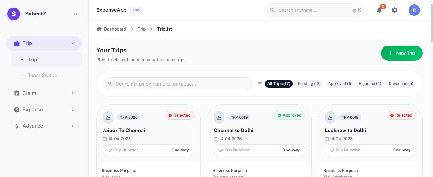The height and width of the screenshot is (177, 433).
Task: Collapse sidebar with double-chevron icon
Action: click(76, 14)
